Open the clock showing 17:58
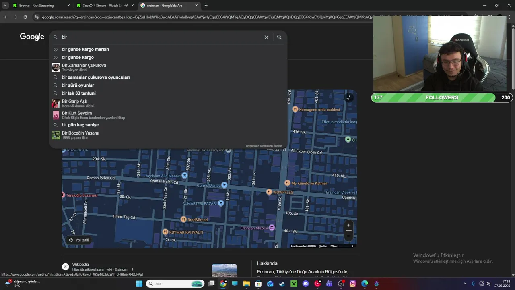 [x=502, y=284]
